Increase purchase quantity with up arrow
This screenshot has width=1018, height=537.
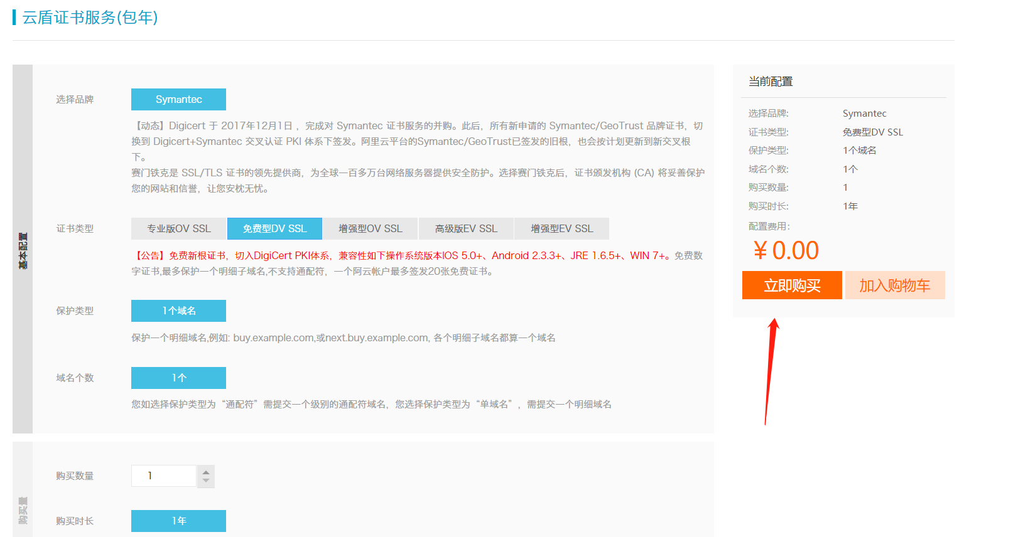point(206,472)
